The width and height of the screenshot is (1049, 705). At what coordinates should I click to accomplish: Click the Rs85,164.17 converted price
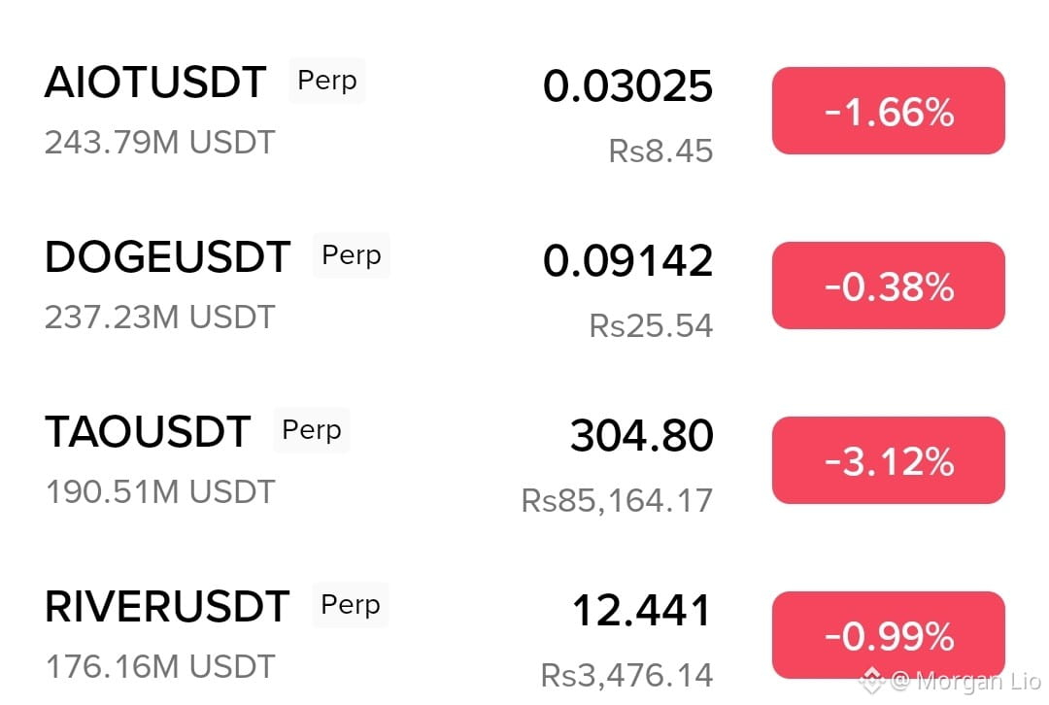tap(617, 501)
